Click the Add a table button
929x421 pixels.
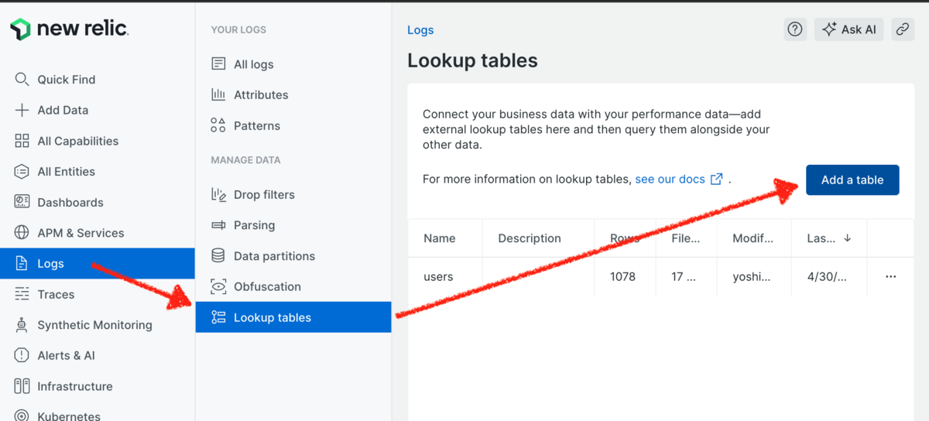tap(852, 180)
